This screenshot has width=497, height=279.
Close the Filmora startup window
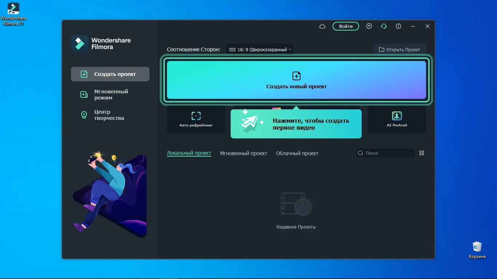(428, 26)
